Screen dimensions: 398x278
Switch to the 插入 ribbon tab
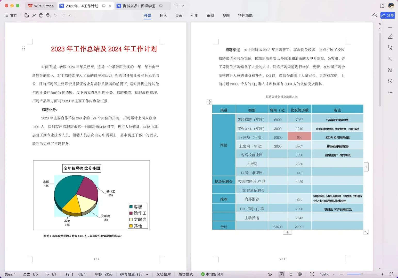(x=163, y=16)
